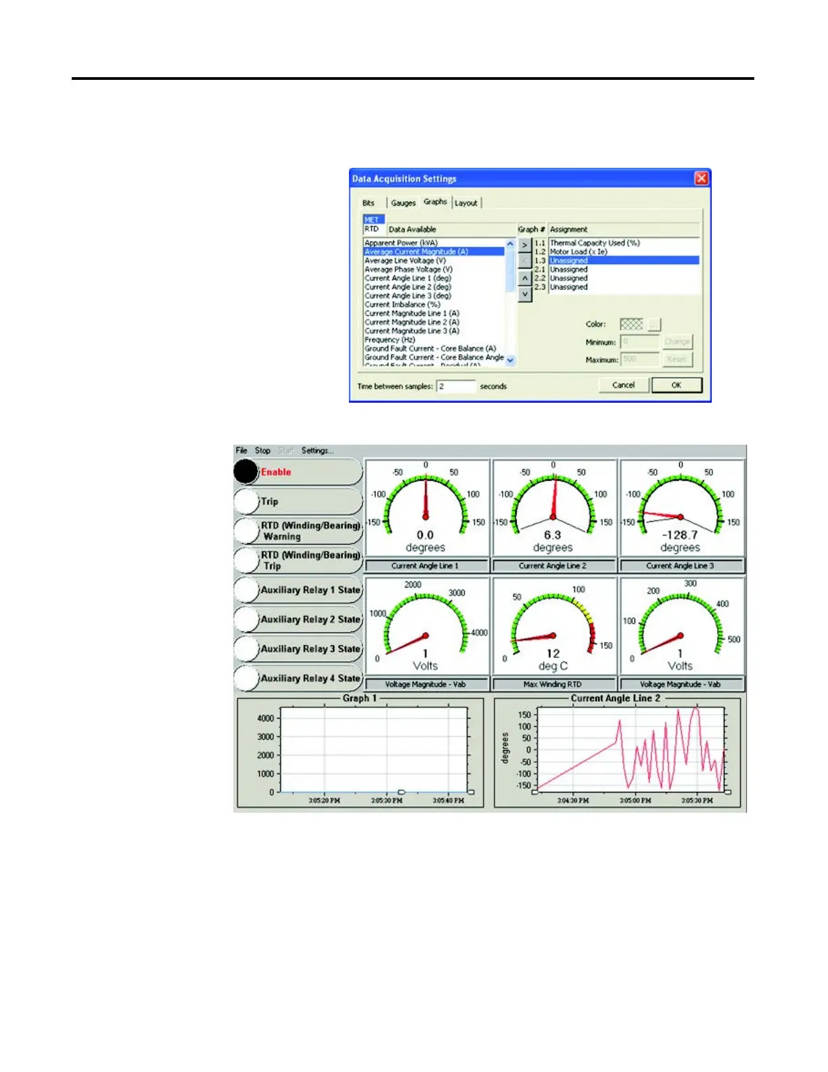Click the Time between samples field
The image size is (828, 1072).
[457, 386]
